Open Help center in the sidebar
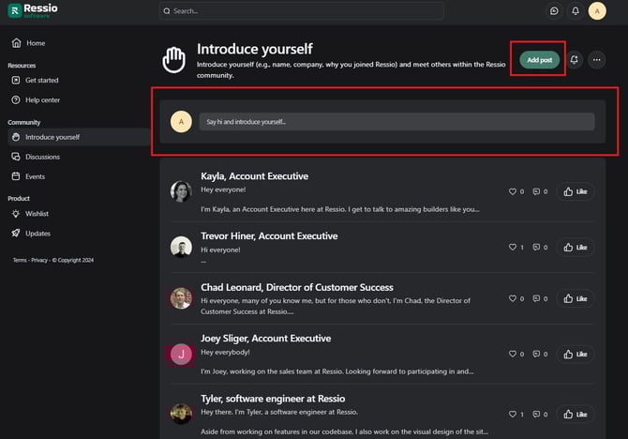The width and height of the screenshot is (628, 439). click(x=42, y=100)
